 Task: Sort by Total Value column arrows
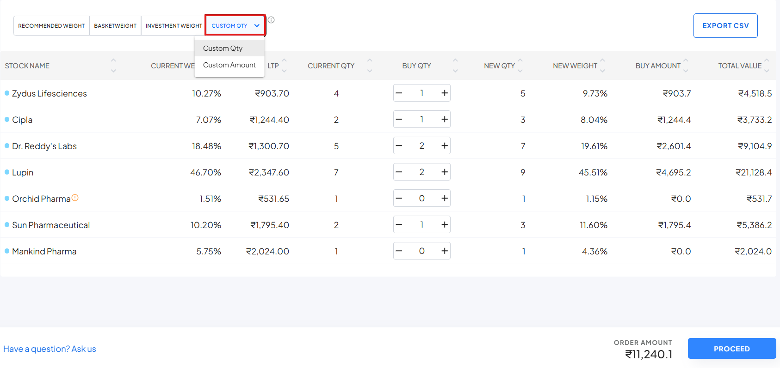coord(767,66)
